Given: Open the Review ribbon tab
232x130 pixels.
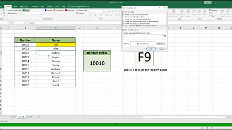Looking at the screenshot, I should coord(50,6).
